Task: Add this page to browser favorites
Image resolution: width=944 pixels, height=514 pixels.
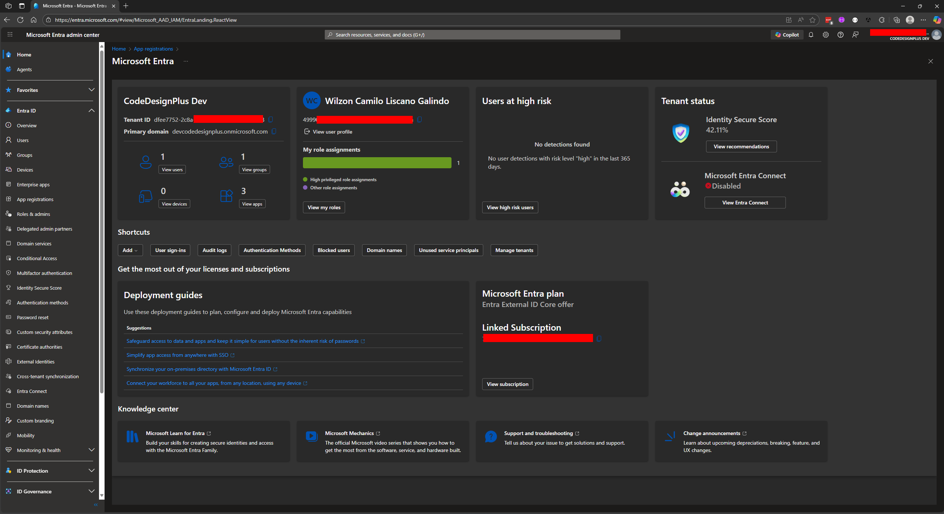Action: click(812, 20)
